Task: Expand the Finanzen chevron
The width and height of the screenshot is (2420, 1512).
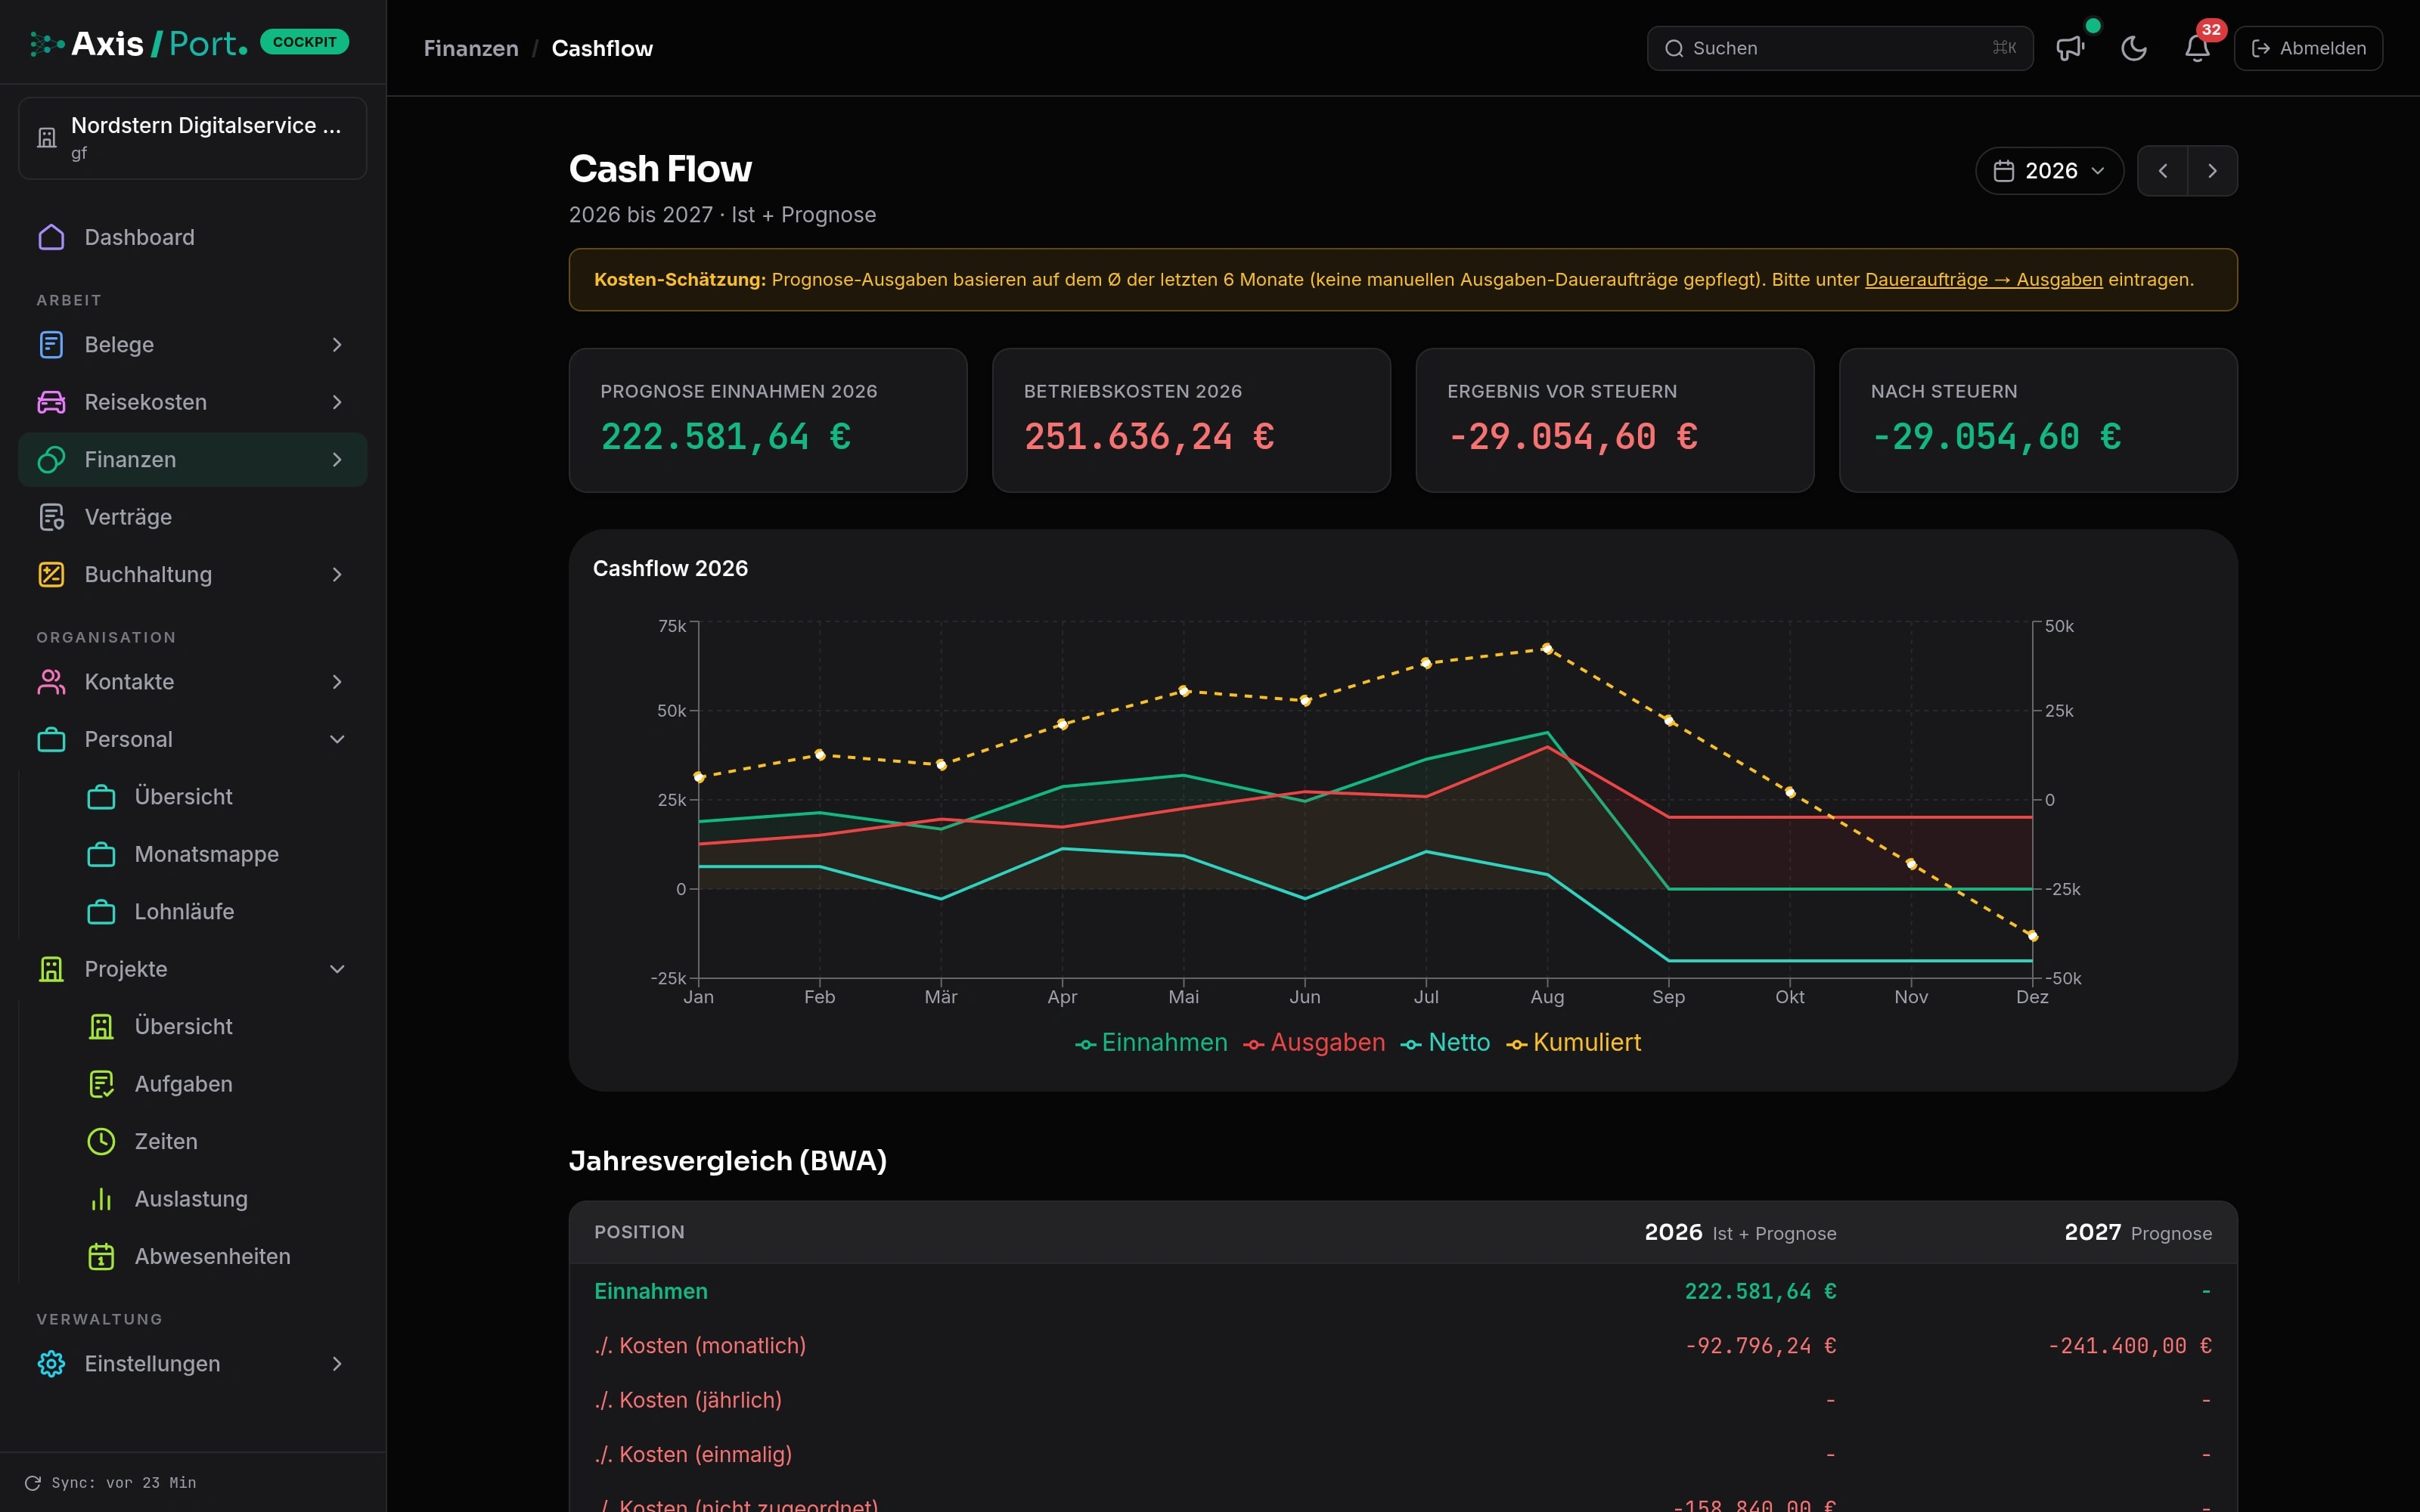Action: 337,460
